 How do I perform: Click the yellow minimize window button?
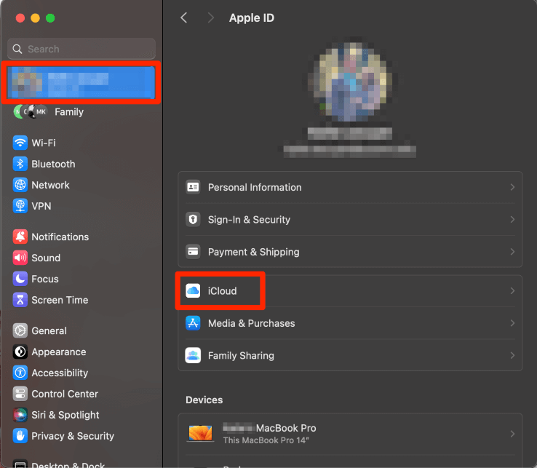35,17
